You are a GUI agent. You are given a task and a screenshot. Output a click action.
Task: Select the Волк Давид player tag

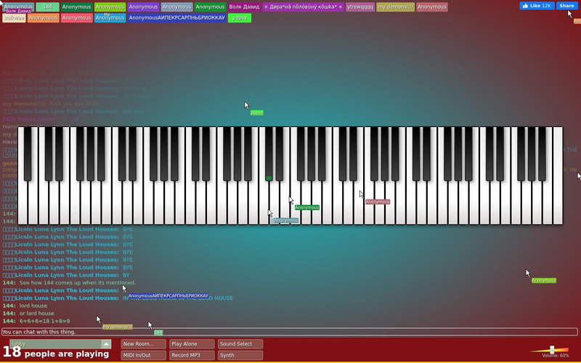[244, 7]
